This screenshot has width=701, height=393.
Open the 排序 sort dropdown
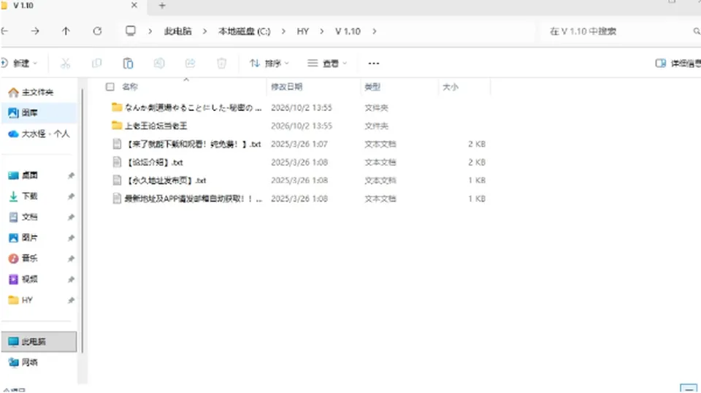(269, 64)
